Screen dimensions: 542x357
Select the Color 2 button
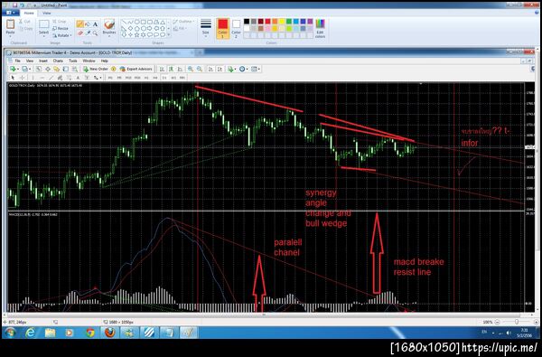click(236, 28)
